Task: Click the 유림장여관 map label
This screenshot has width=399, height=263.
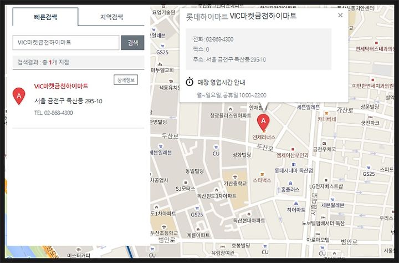Action: click(x=223, y=253)
